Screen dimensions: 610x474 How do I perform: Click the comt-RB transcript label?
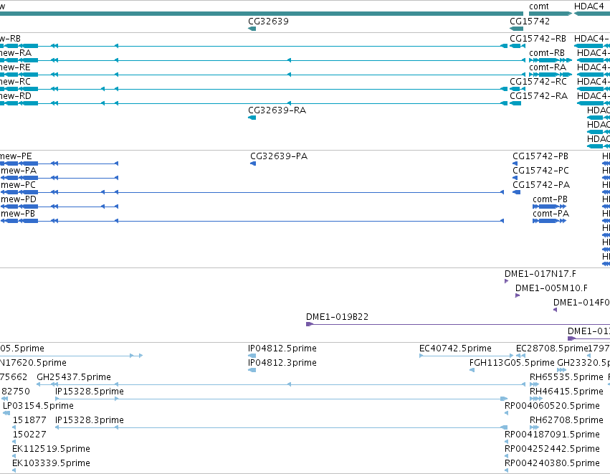point(547,53)
